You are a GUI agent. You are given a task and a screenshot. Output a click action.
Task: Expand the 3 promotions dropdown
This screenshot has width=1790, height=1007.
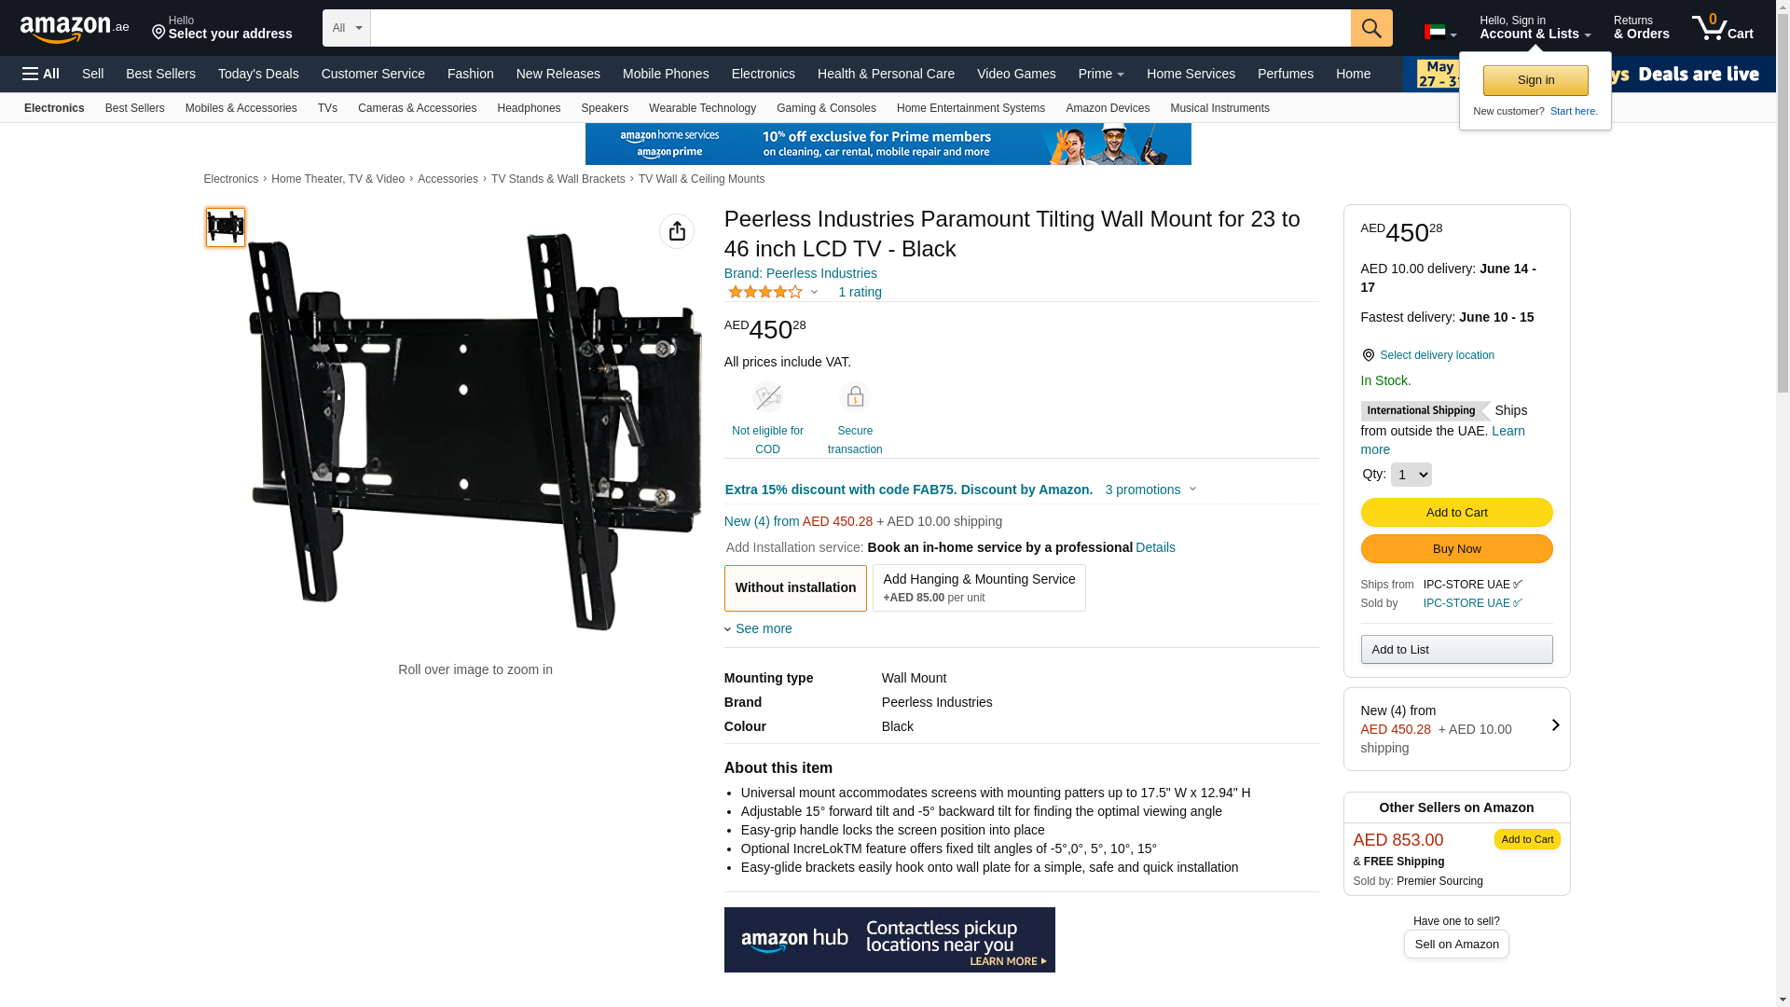1150,490
